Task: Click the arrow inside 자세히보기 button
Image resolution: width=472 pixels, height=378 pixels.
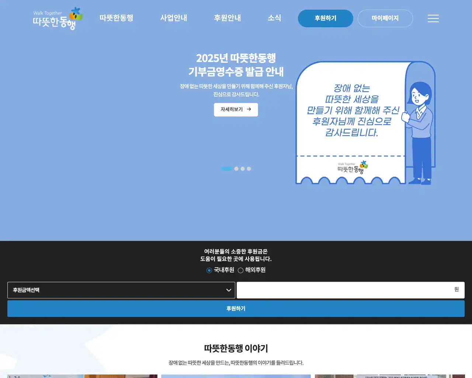Action: coord(250,110)
